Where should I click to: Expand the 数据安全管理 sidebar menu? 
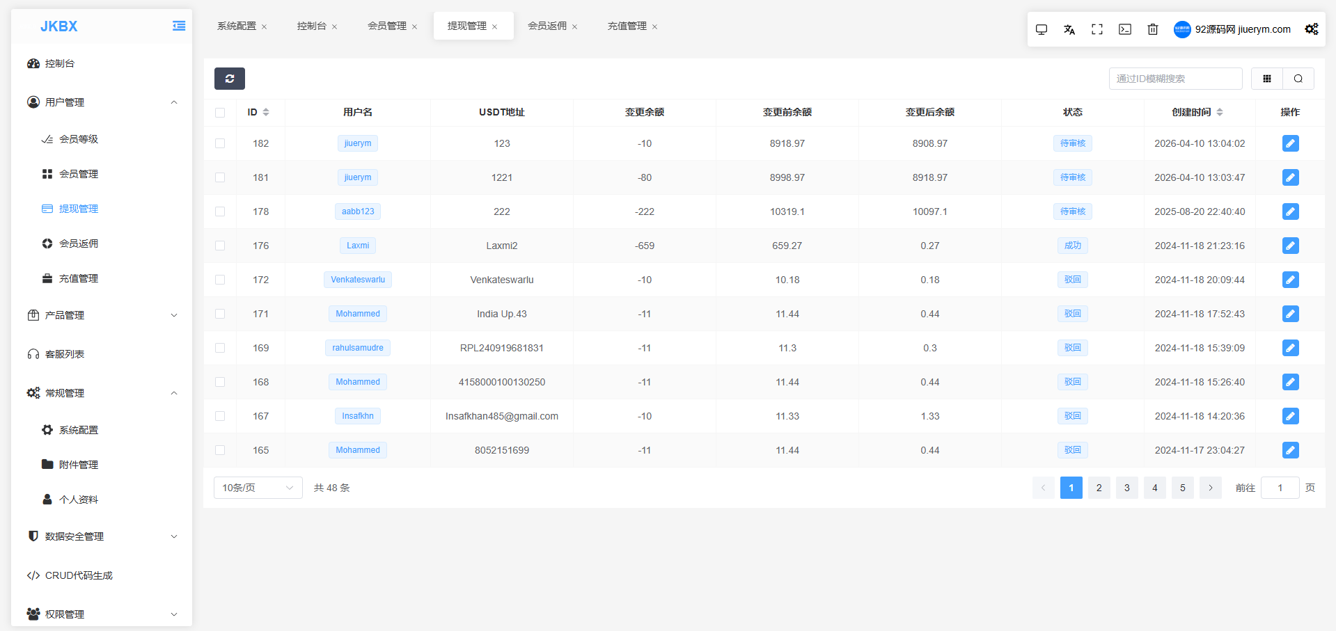coord(102,536)
